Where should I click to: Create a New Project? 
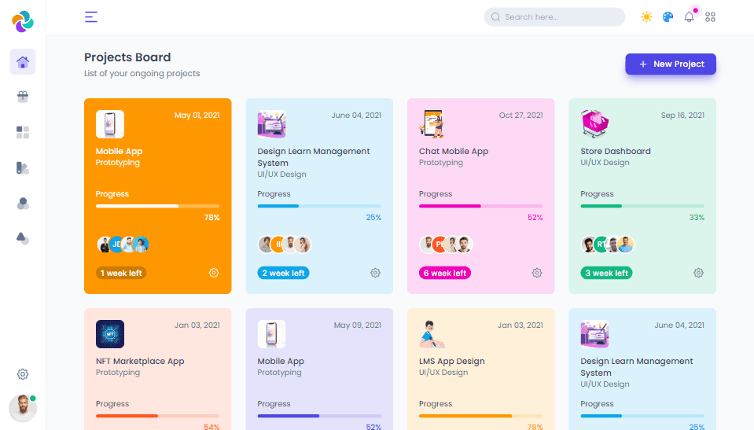[x=671, y=64]
